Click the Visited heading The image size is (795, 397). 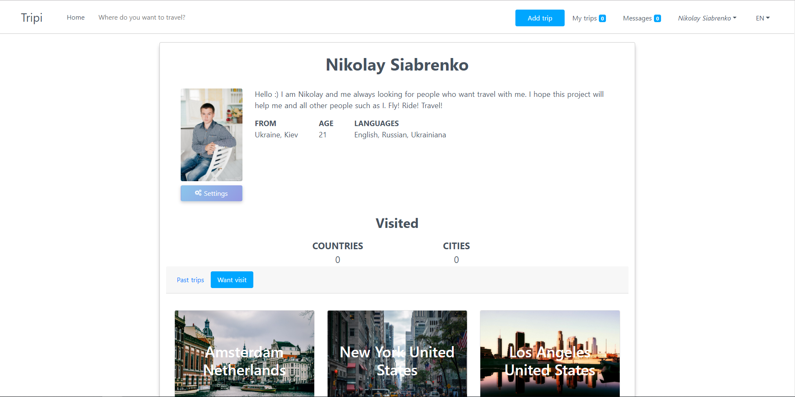coord(397,223)
